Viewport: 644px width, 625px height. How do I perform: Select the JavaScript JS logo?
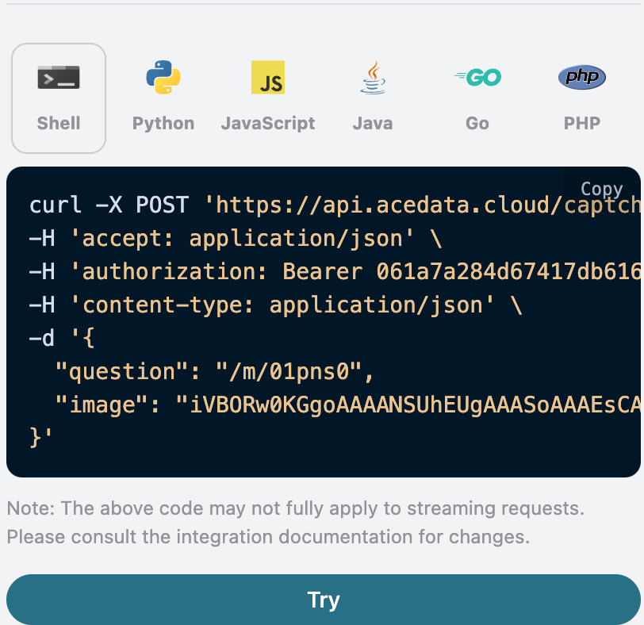point(267,77)
